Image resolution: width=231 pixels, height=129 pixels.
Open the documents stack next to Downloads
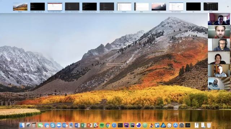point(203,125)
